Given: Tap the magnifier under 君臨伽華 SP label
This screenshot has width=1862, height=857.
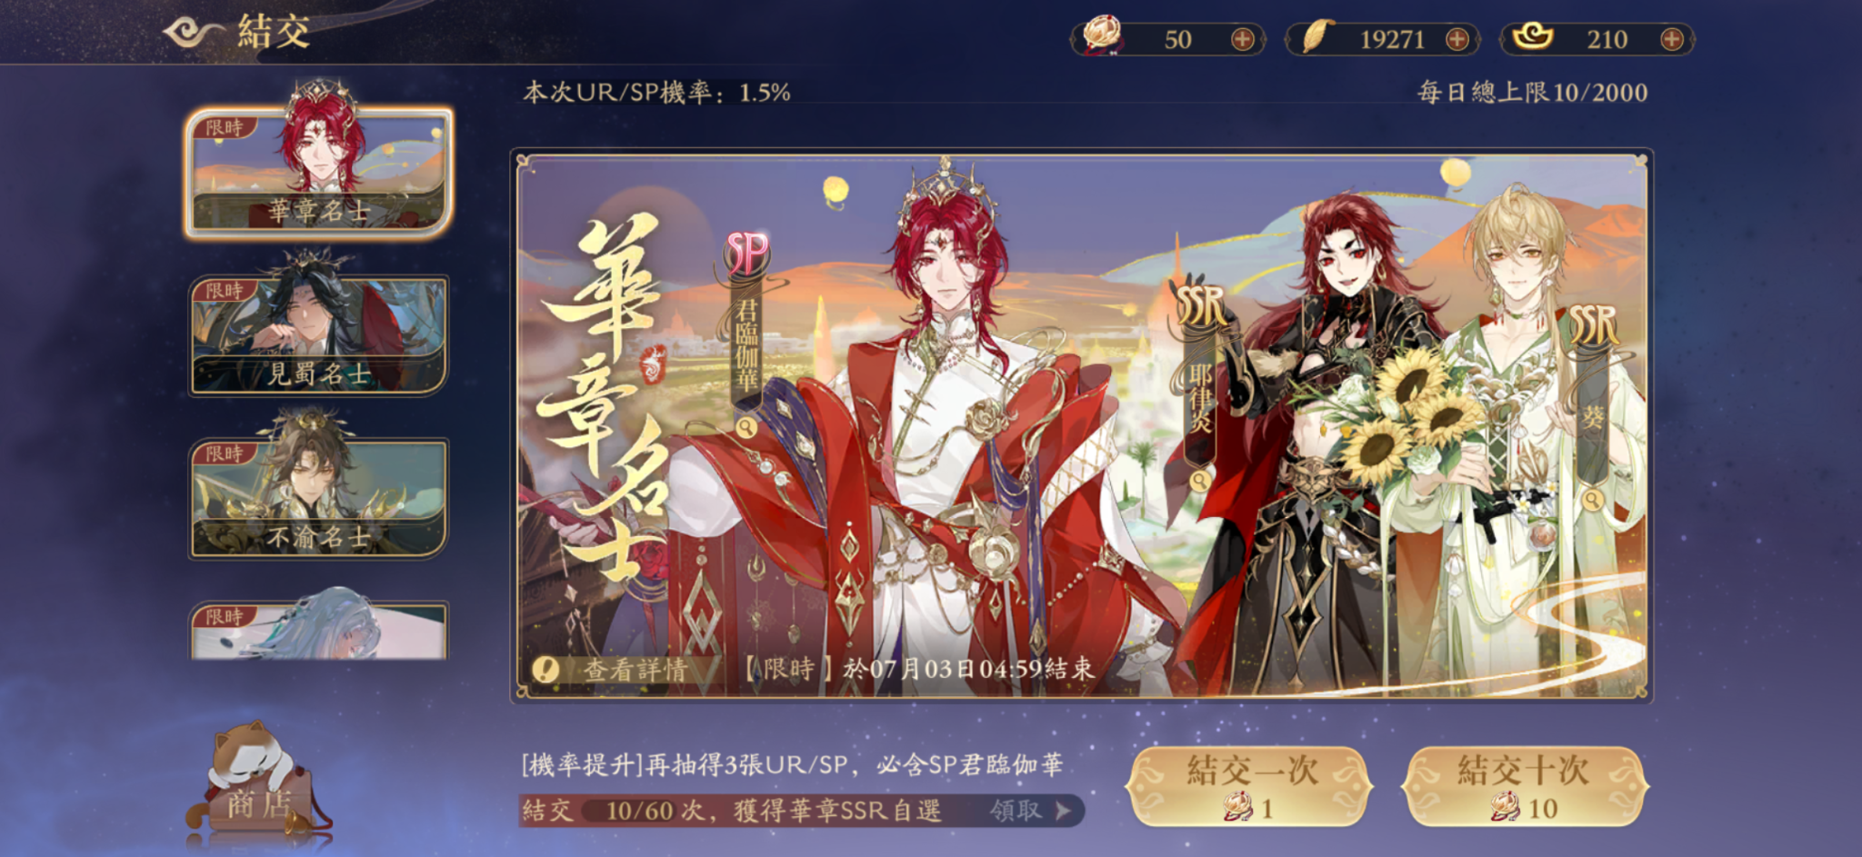Looking at the screenshot, I should point(746,427).
